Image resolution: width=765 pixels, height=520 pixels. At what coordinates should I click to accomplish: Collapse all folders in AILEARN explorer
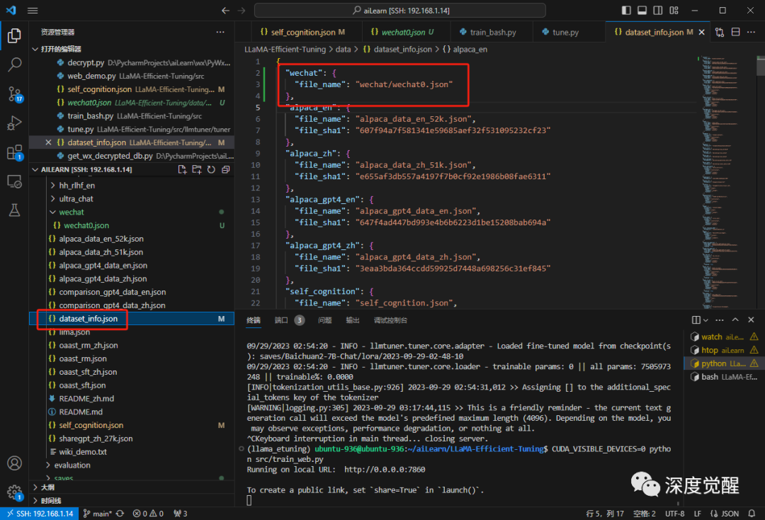point(225,169)
